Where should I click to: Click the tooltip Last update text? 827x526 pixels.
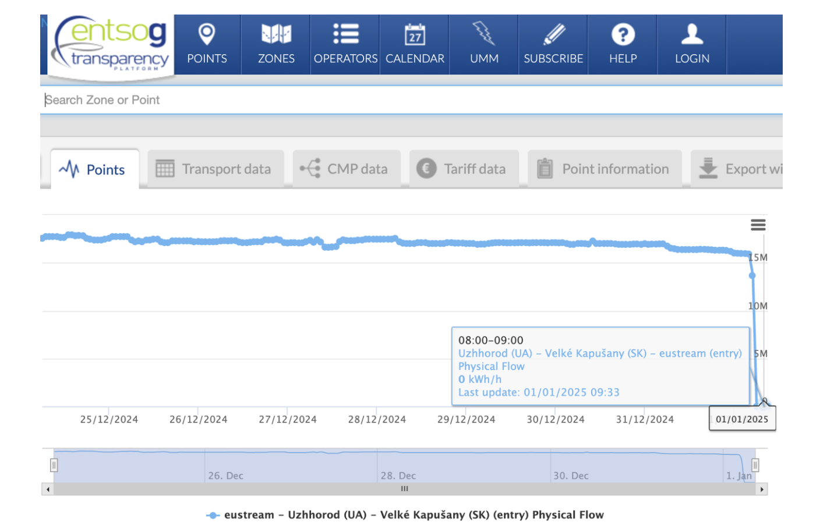click(539, 393)
